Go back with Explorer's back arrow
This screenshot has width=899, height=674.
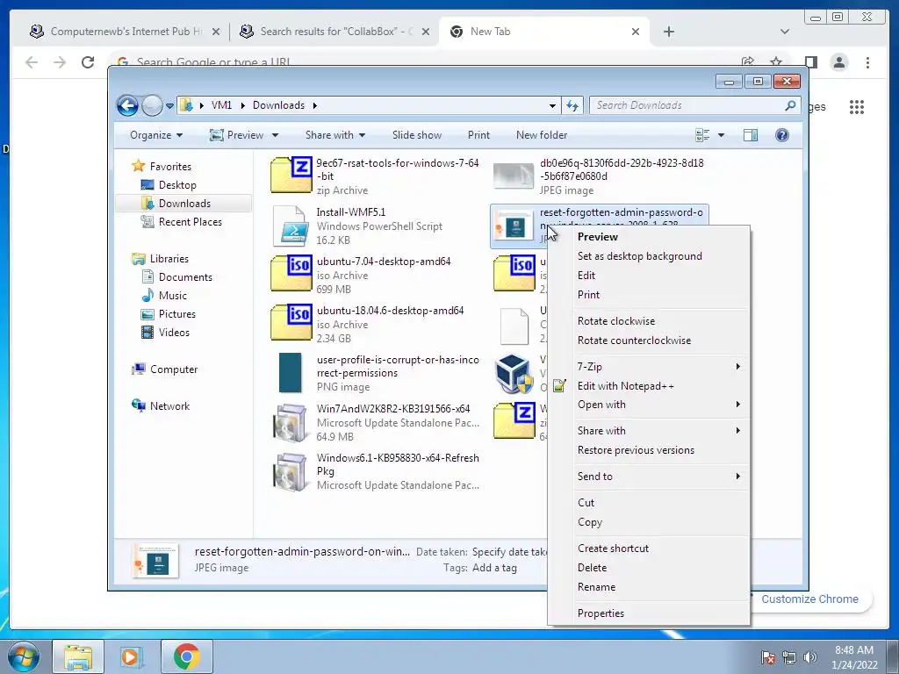[127, 105]
